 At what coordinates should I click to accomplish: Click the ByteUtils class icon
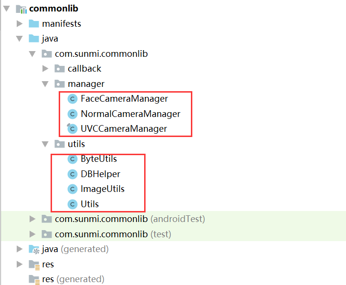pyautogui.click(x=73, y=159)
